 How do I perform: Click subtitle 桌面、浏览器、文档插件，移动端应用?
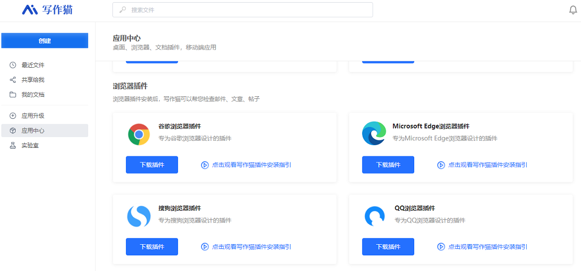point(165,48)
